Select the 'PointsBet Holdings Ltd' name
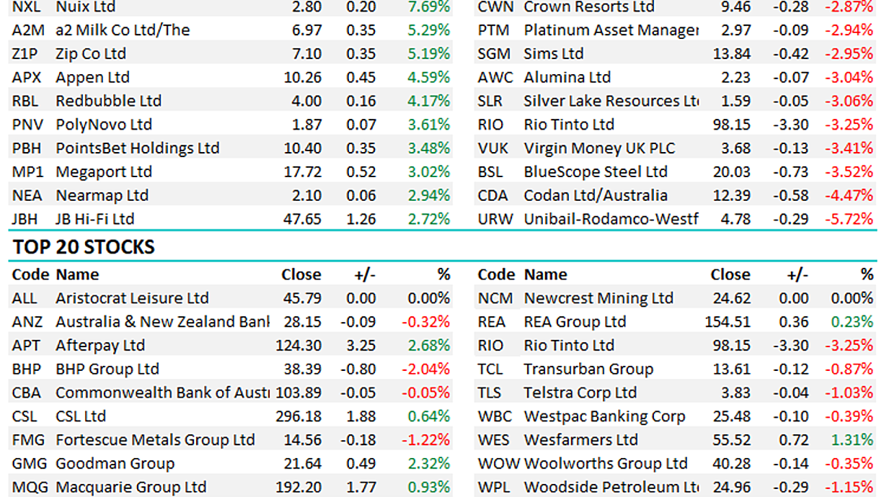 [x=138, y=148]
